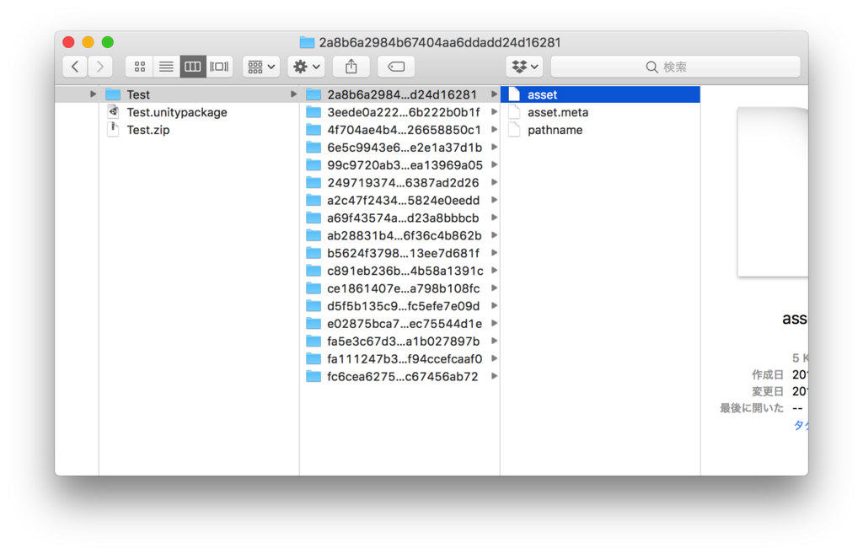The image size is (863, 554).
Task: Go back with the left chevron button
Action: click(75, 67)
